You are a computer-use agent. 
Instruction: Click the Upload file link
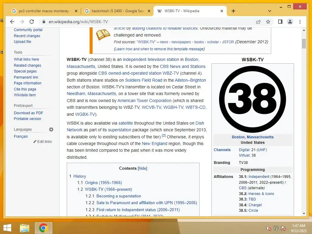click(23, 41)
